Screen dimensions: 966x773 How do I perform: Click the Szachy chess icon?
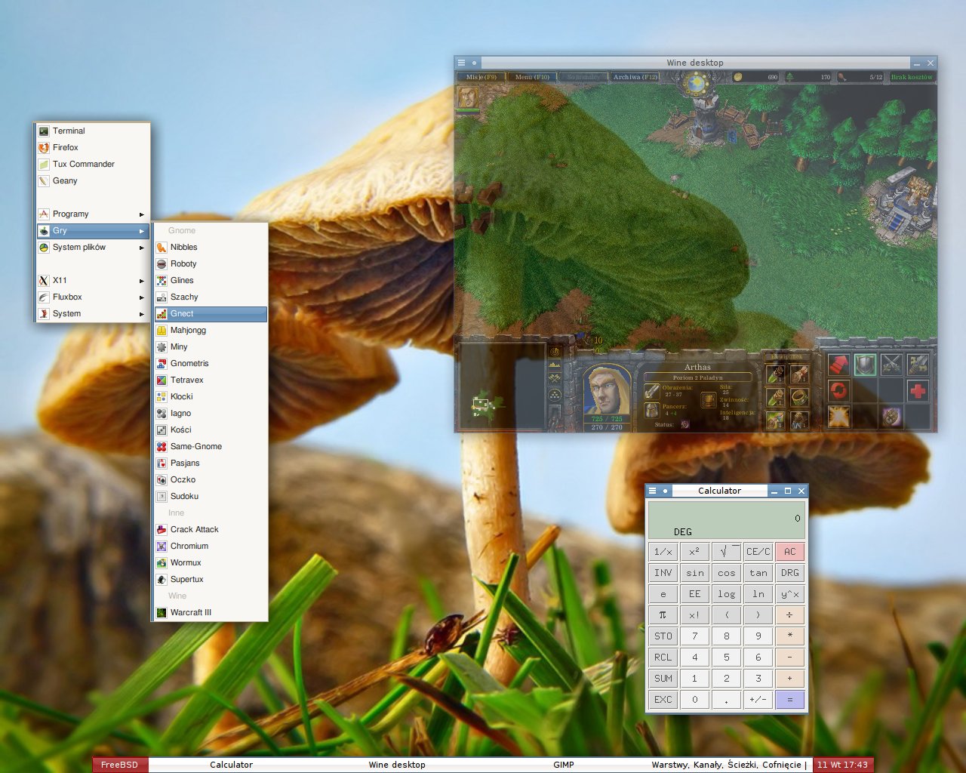tap(162, 297)
